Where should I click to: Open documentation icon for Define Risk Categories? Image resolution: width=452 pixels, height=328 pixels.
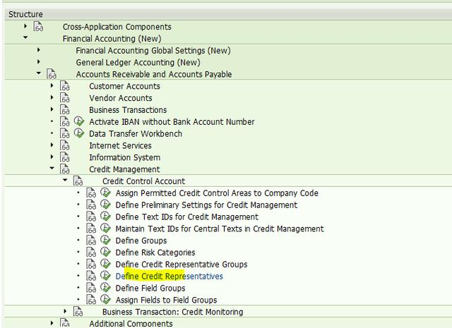click(x=91, y=253)
